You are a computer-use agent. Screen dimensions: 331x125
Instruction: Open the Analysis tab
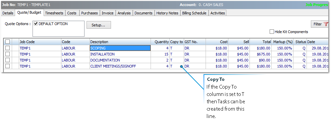(x=124, y=13)
